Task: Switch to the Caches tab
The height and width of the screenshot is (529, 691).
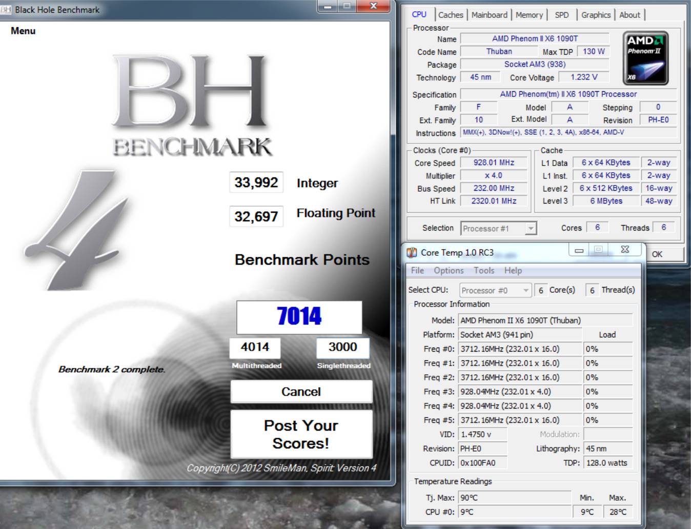Action: (451, 15)
